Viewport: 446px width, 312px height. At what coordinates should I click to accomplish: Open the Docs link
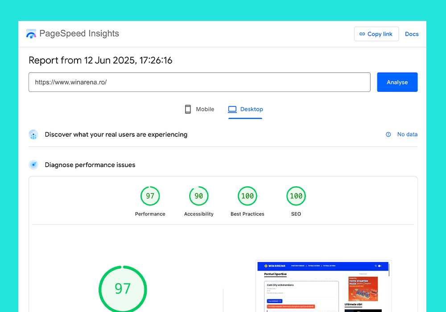[x=412, y=34]
